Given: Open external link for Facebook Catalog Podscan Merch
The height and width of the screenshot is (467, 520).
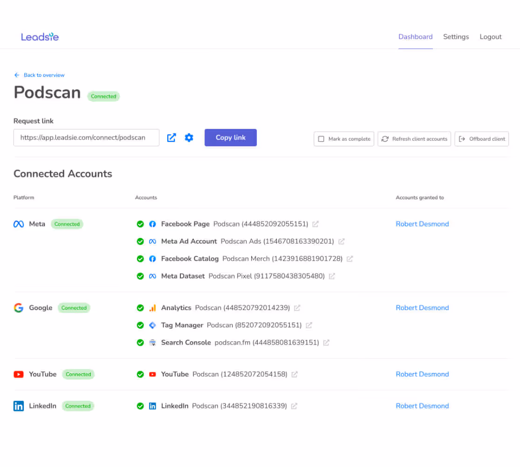Looking at the screenshot, I should pyautogui.click(x=349, y=259).
